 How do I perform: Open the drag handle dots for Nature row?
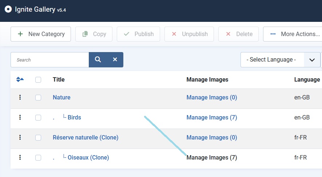20,97
